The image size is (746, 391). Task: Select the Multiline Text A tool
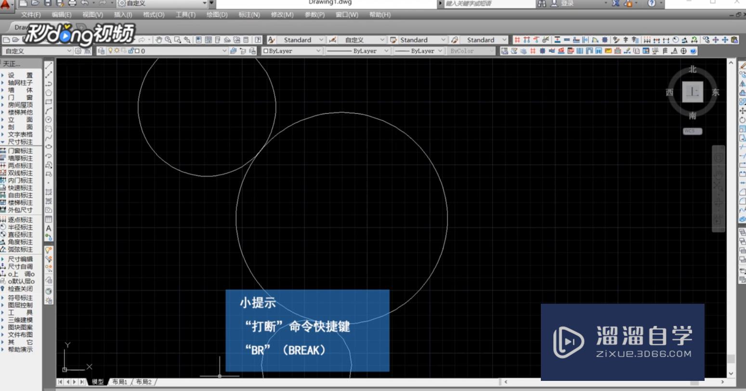click(x=49, y=229)
